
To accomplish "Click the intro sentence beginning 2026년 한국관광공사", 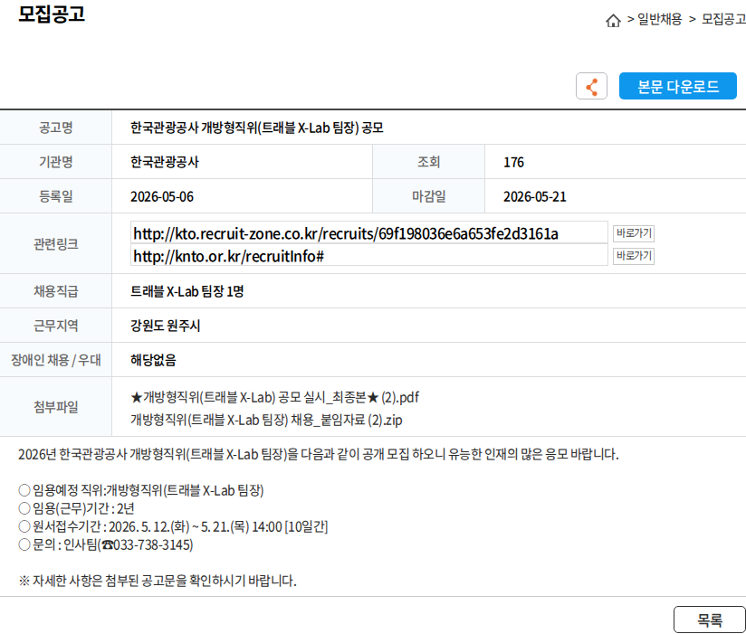I will [319, 454].
